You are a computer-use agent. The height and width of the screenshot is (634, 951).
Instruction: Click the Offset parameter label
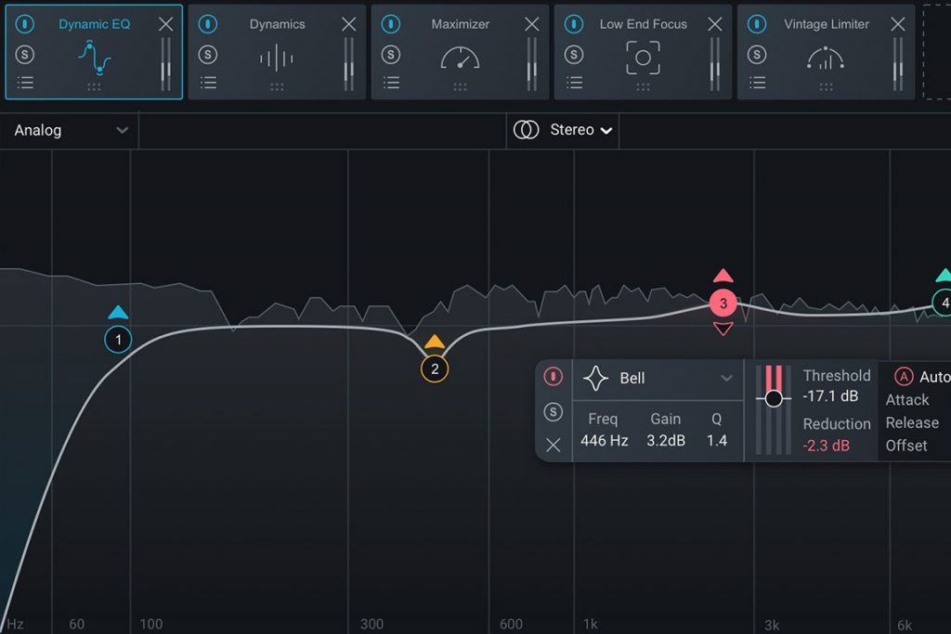[x=906, y=446]
